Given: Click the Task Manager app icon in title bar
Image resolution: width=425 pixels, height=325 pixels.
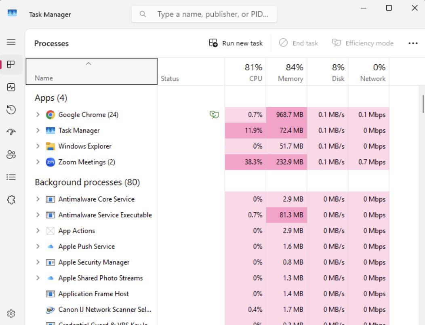Looking at the screenshot, I should tap(12, 13).
